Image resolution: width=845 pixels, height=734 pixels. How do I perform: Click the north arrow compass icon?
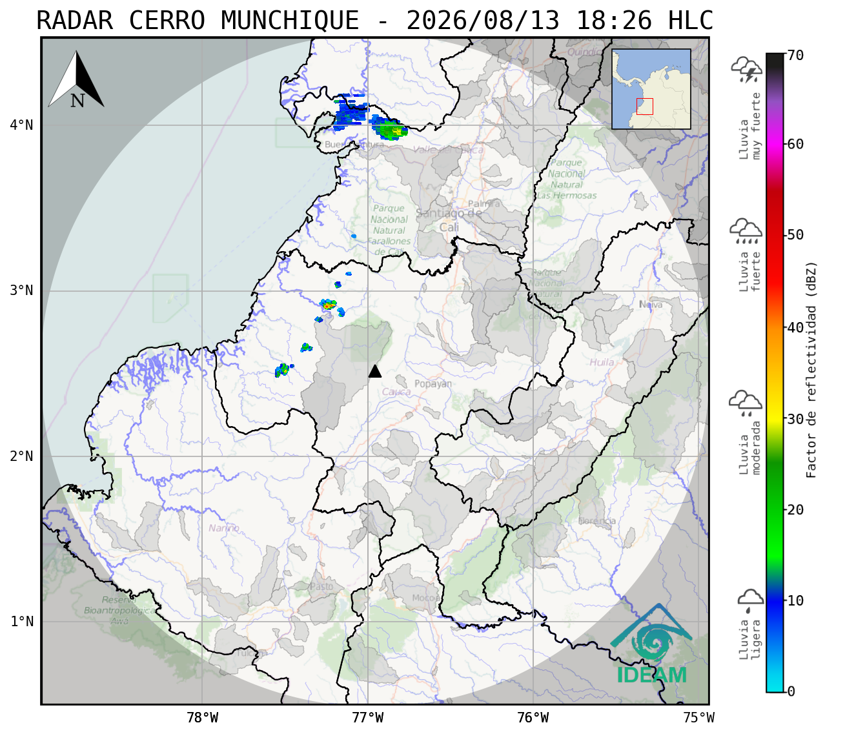point(76,79)
